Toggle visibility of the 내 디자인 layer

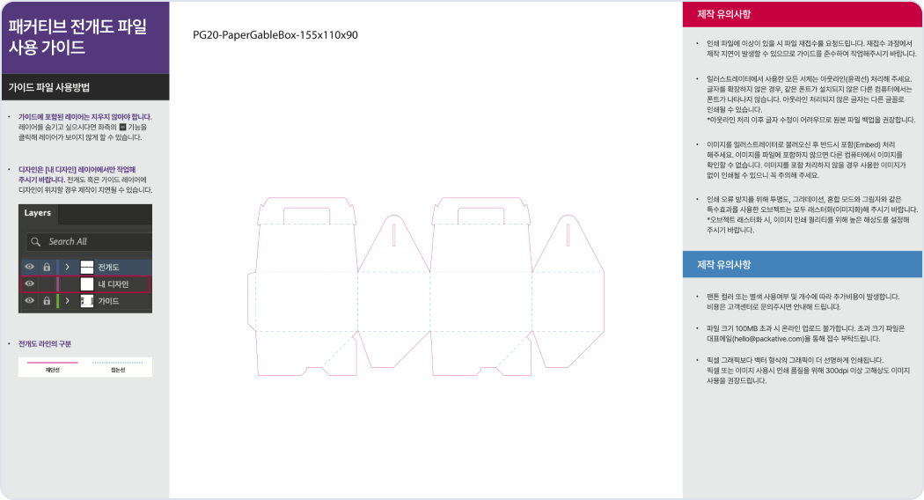point(29,283)
